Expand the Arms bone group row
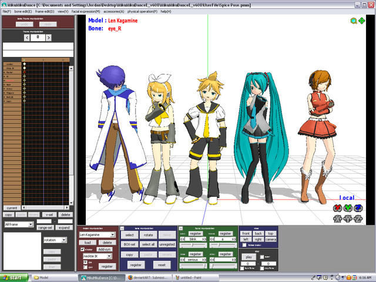This screenshot has height=282, width=376. click(5, 89)
